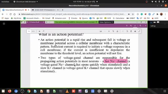Open the Quora bookmark
The height and width of the screenshot is (94, 168).
coord(83,18)
